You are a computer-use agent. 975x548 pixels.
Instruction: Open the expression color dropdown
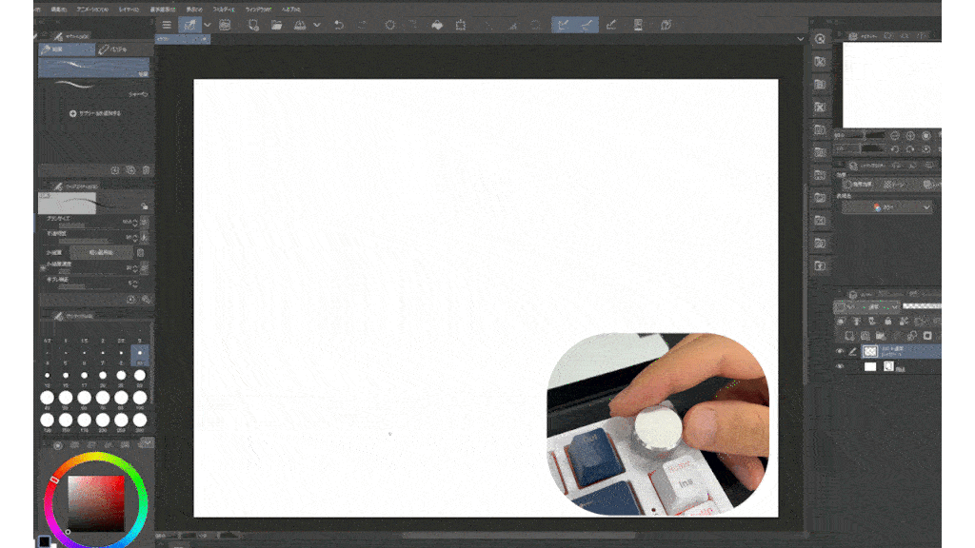tap(886, 207)
